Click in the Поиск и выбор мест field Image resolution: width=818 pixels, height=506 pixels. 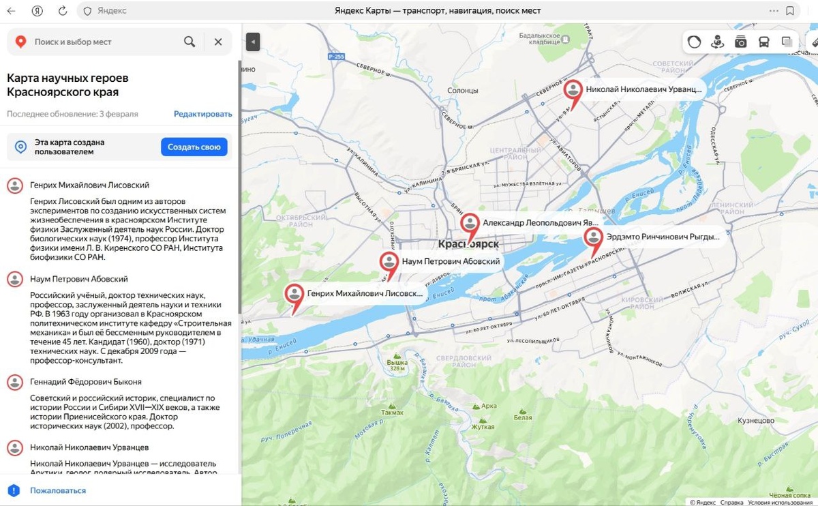point(106,42)
